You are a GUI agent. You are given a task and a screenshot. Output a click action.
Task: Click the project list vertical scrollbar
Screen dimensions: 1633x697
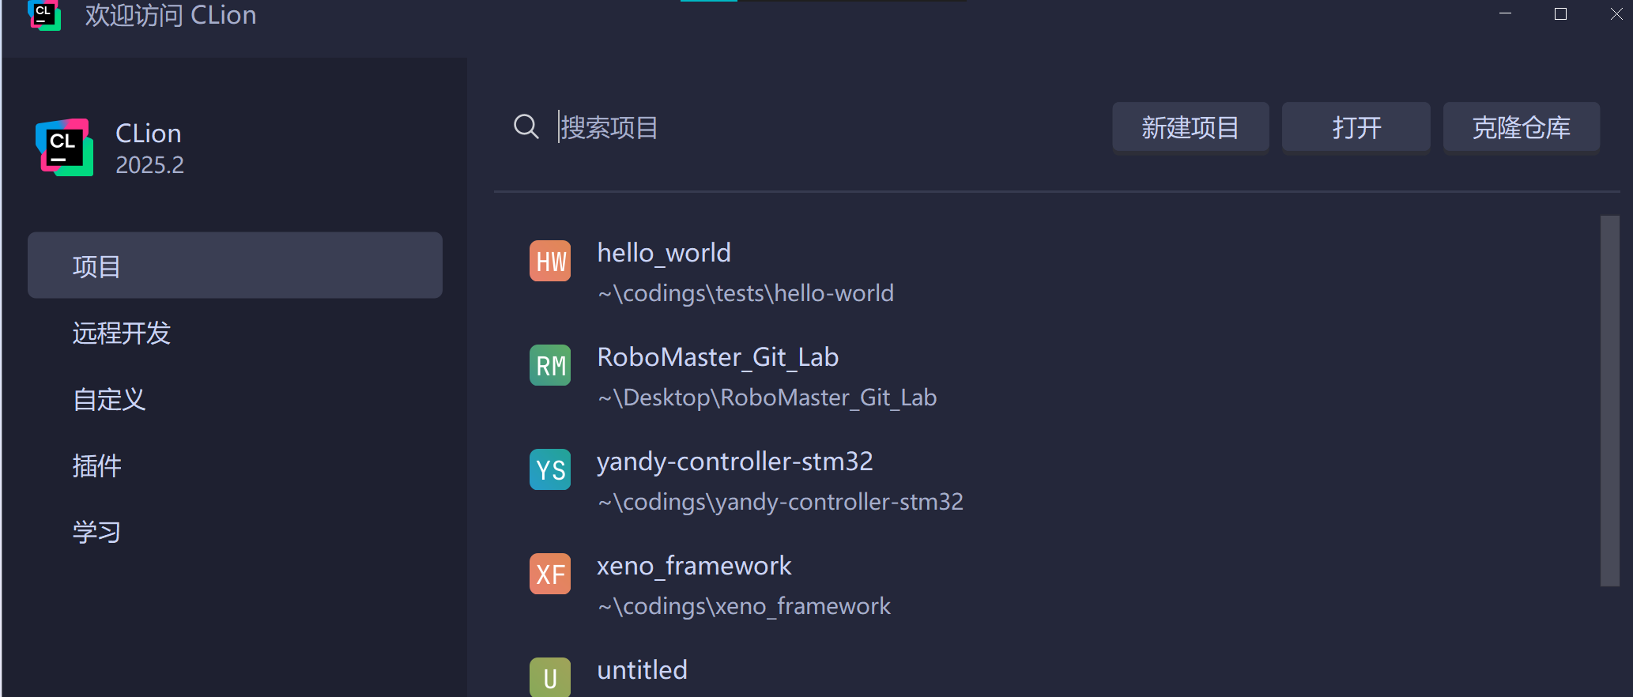1610,401
